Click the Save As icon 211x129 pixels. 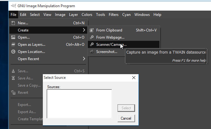pos(13,78)
